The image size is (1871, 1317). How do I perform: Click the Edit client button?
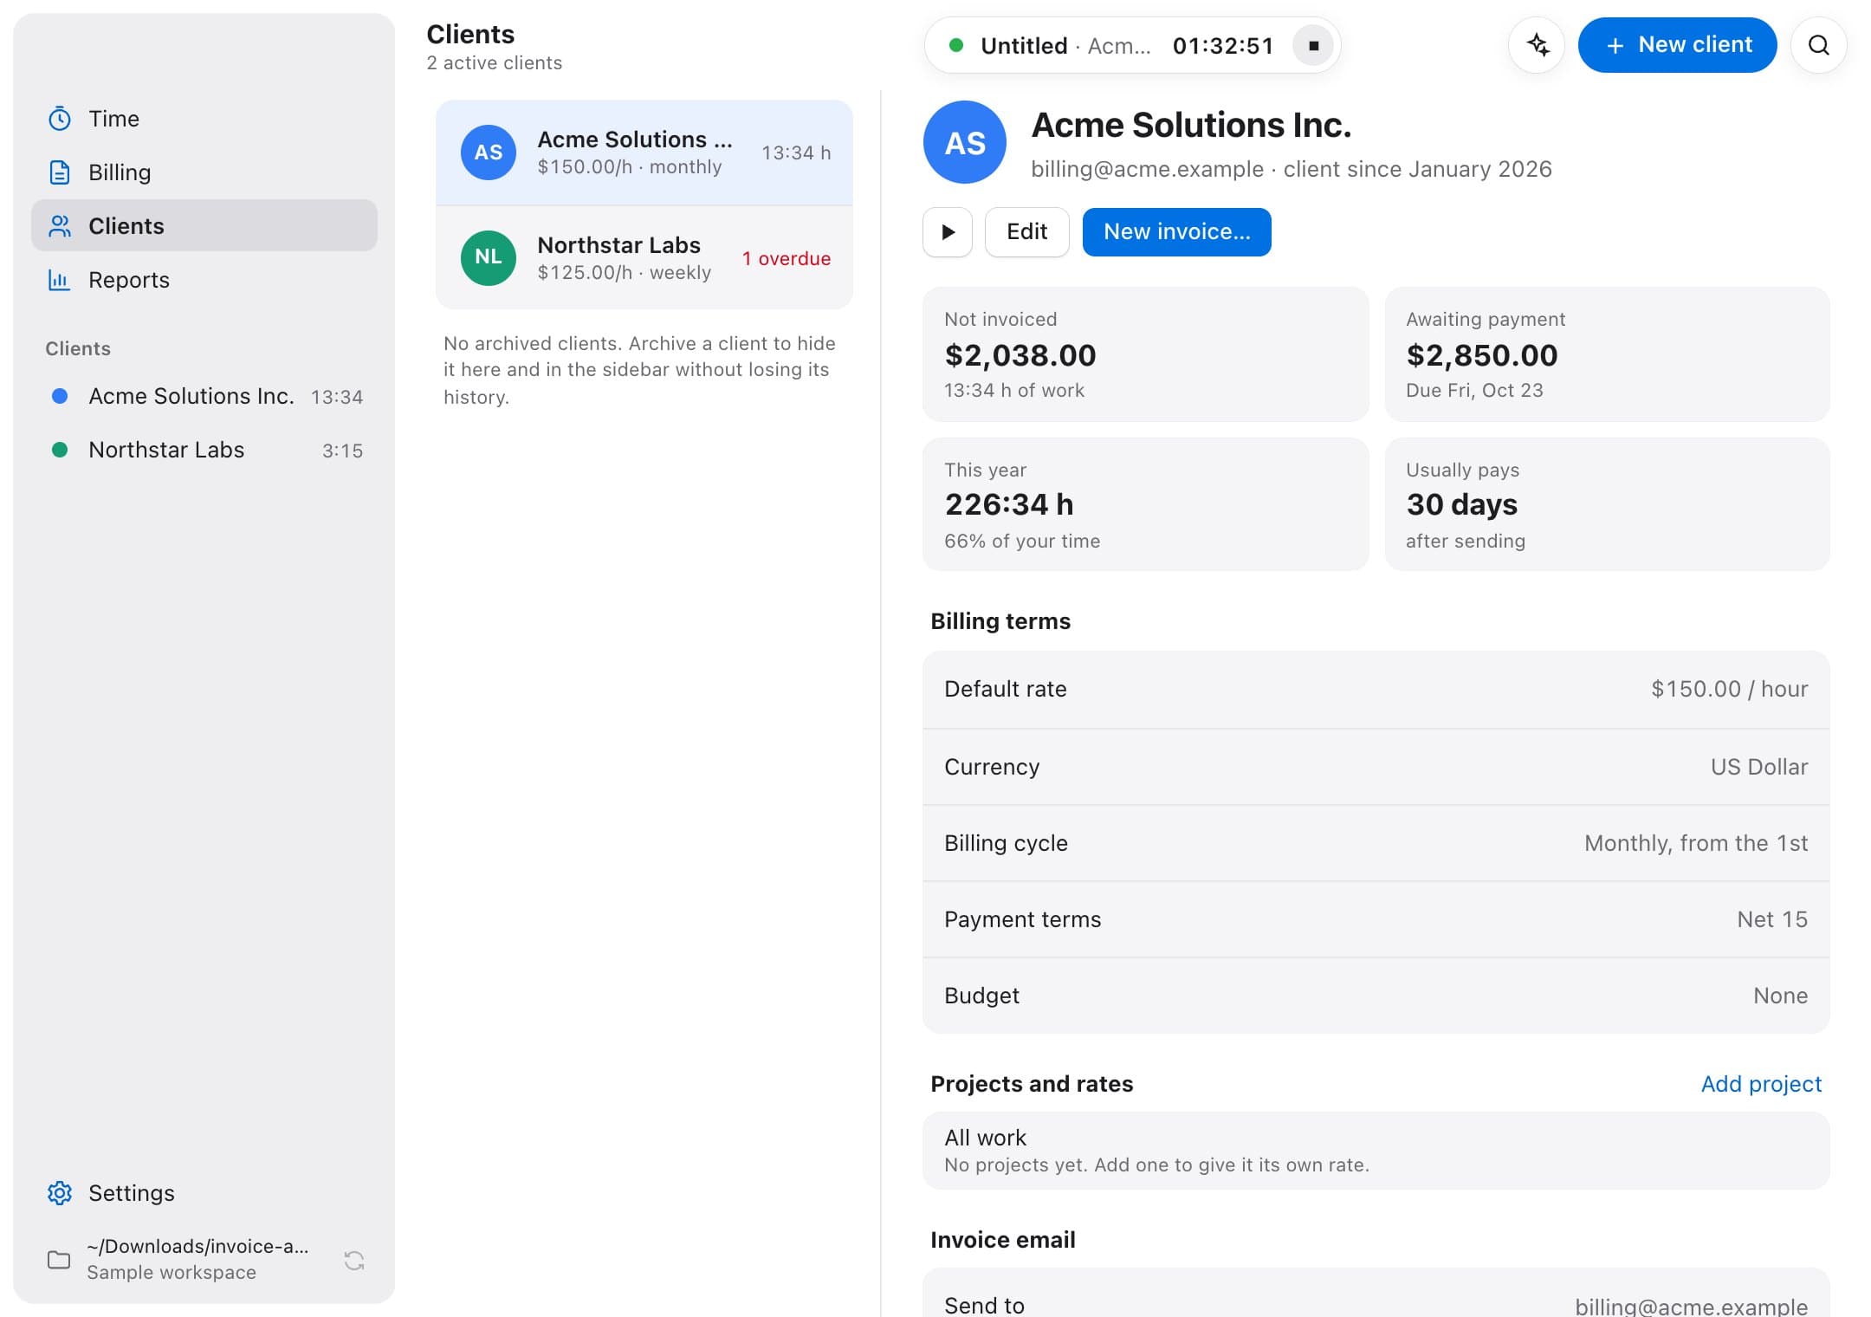tap(1026, 232)
